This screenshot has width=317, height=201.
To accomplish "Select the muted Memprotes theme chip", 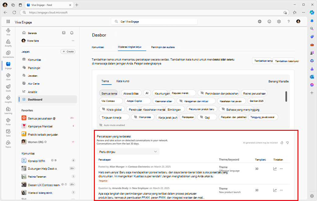I will (x=143, y=117).
